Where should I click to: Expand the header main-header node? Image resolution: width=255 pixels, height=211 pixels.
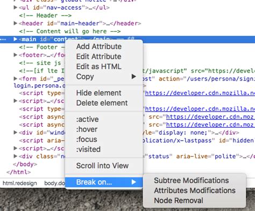click(16, 23)
